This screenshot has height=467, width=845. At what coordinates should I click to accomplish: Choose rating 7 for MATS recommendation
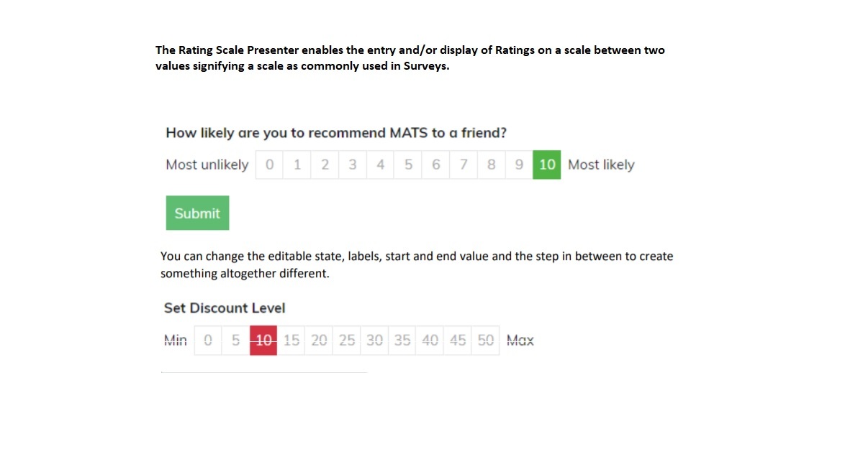(x=464, y=165)
